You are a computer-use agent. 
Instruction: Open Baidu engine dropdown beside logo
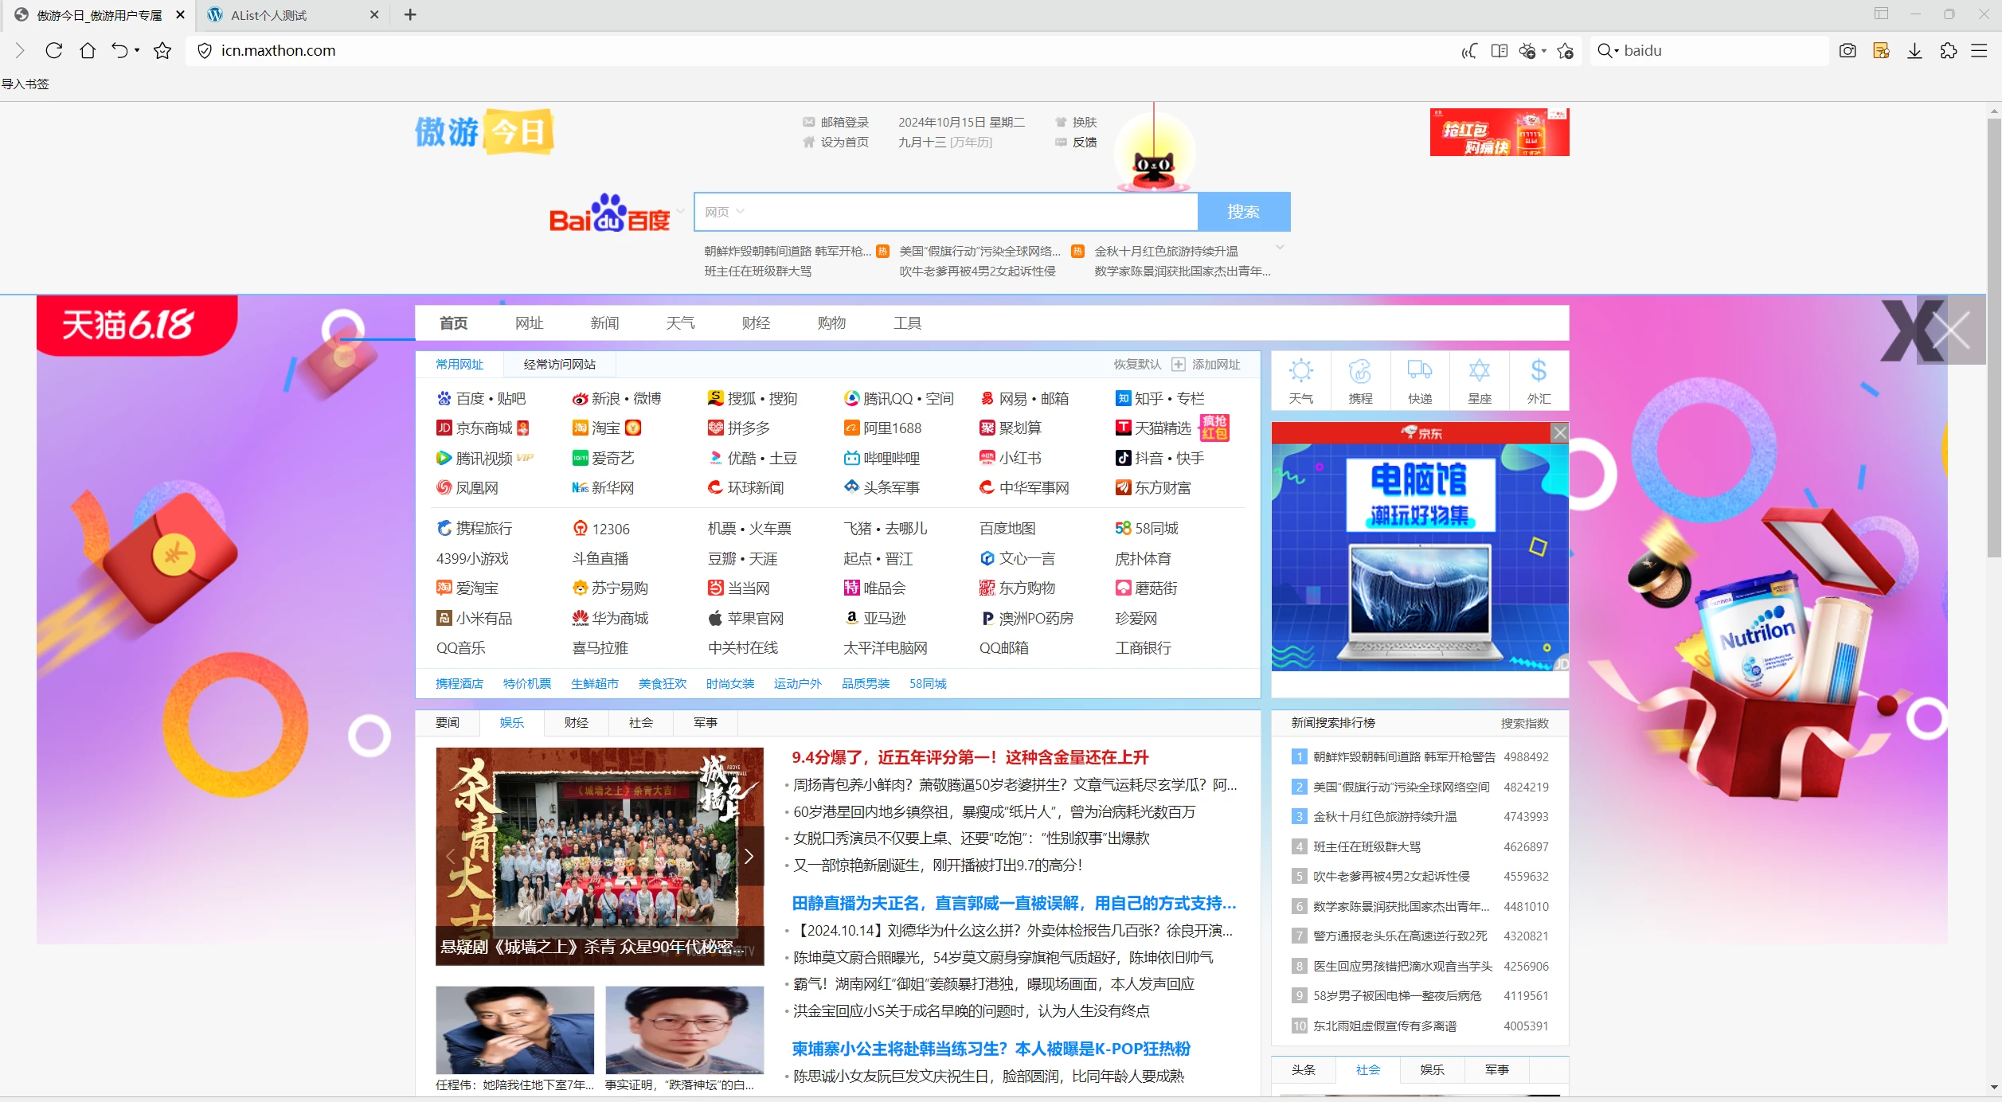click(680, 211)
